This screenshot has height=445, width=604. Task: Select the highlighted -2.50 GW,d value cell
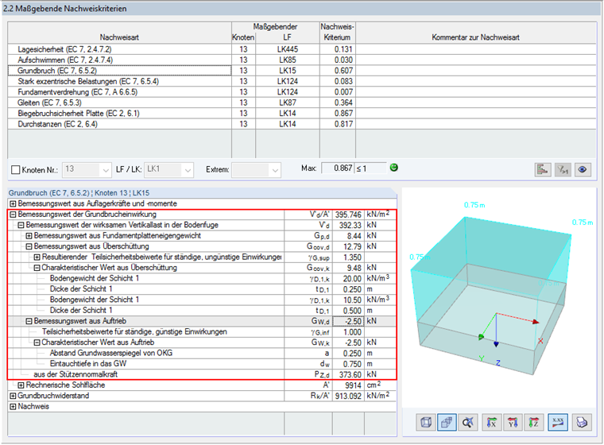tap(348, 321)
